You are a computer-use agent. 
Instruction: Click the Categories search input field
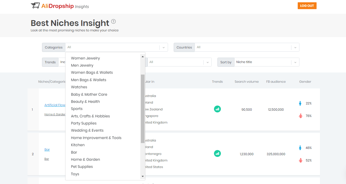pyautogui.click(x=111, y=47)
